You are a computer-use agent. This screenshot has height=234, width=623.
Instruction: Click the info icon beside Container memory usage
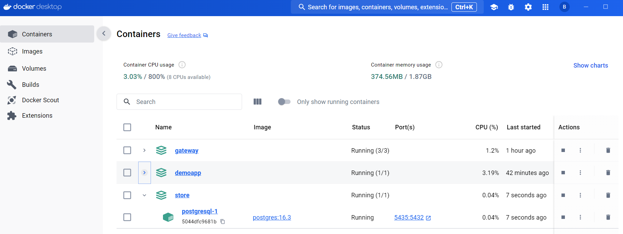439,65
